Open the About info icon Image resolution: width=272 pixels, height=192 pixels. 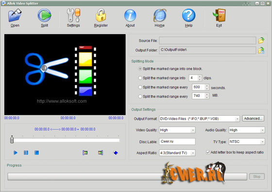click(x=130, y=16)
